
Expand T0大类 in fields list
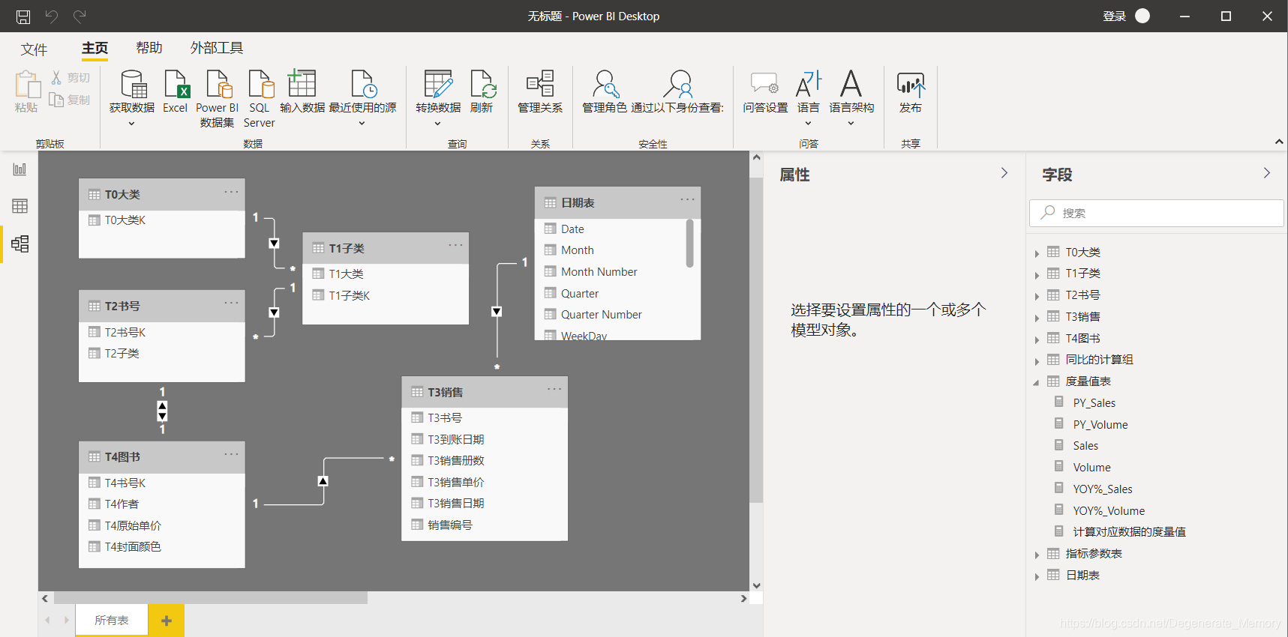click(x=1037, y=253)
